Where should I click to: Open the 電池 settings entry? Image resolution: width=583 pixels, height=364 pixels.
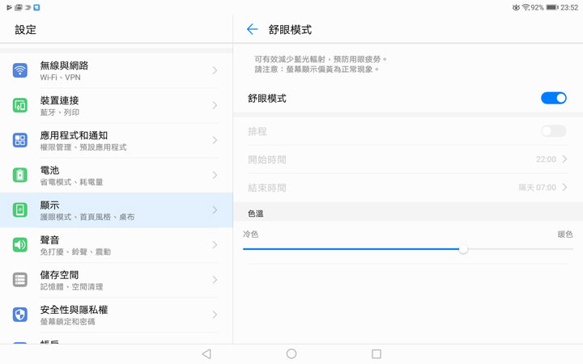click(x=117, y=176)
